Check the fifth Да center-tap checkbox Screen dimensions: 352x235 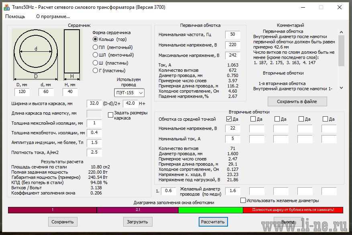coord(325,119)
